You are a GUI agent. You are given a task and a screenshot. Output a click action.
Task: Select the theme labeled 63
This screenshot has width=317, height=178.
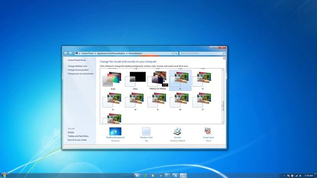click(x=113, y=101)
